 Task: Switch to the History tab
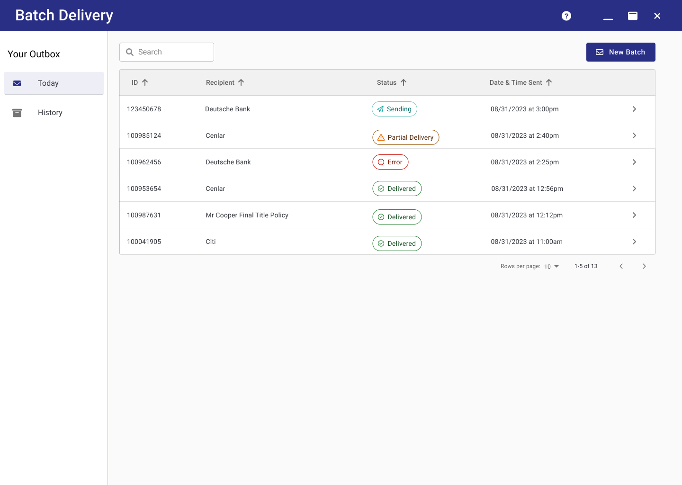point(54,113)
